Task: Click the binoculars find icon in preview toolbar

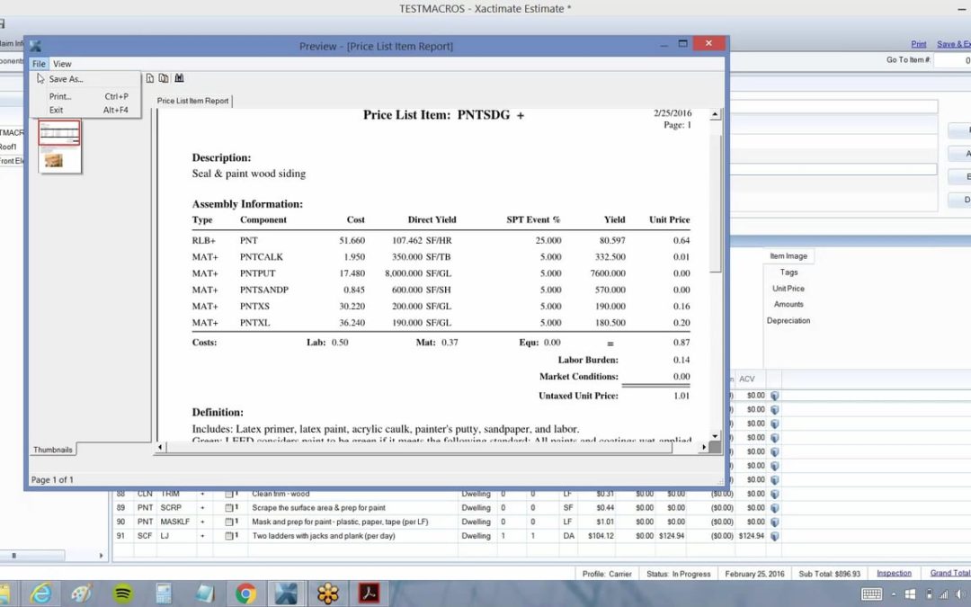Action: (x=179, y=78)
